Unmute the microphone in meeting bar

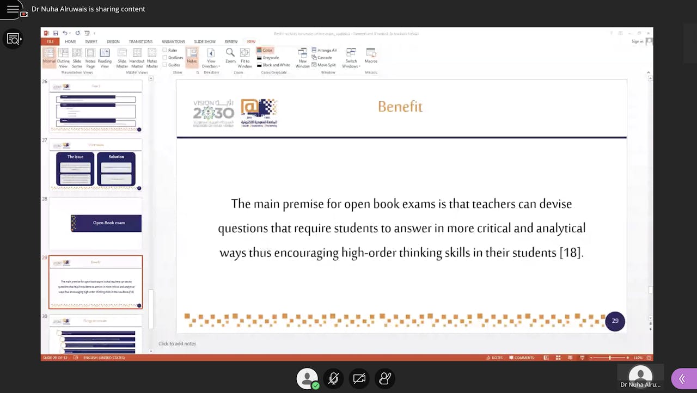333,378
